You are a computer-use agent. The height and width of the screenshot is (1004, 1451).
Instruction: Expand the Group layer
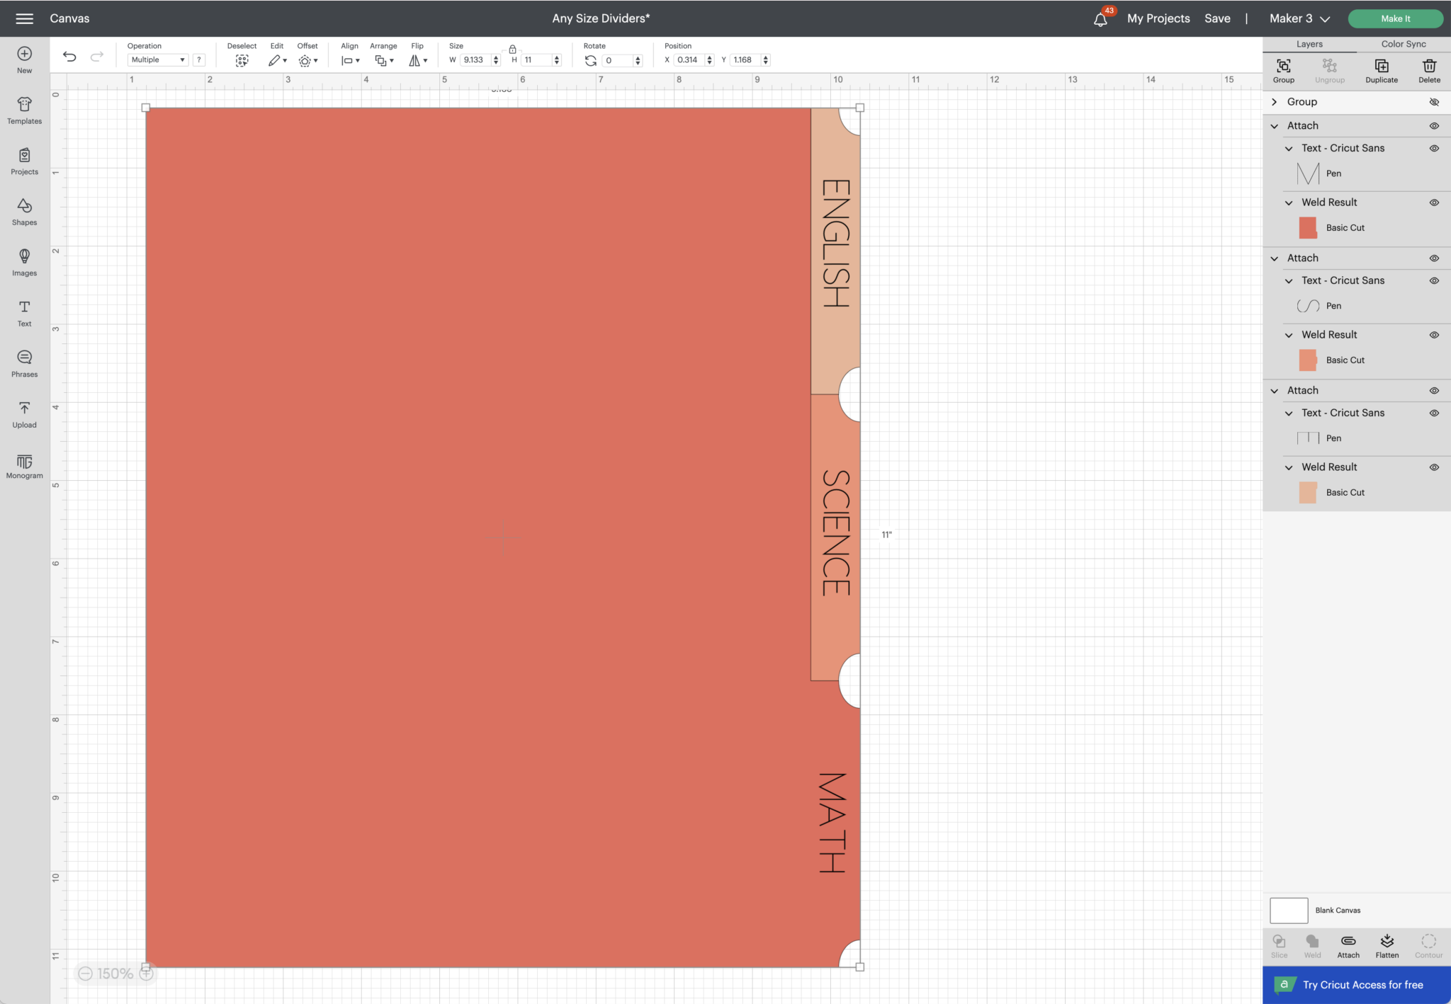click(x=1274, y=102)
